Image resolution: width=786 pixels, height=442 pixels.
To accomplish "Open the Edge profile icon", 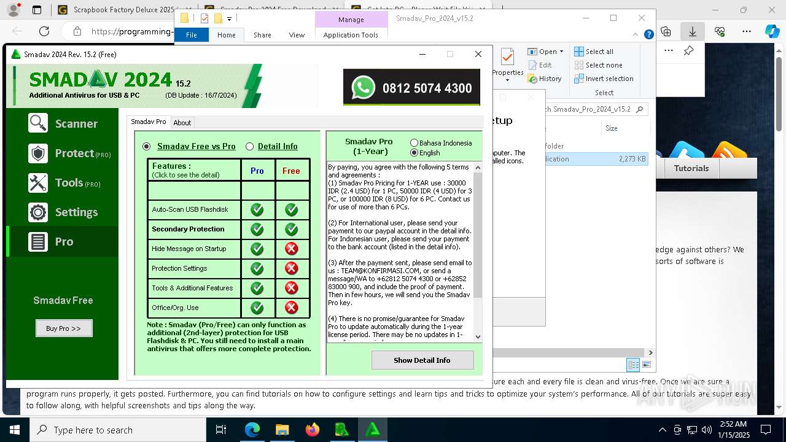I will (14, 10).
